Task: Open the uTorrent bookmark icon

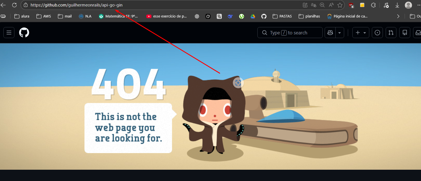Action: [242, 16]
